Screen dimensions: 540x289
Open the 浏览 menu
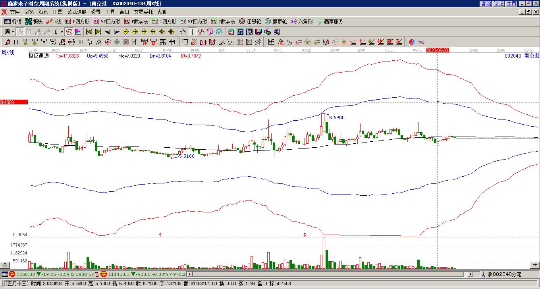tap(29, 12)
